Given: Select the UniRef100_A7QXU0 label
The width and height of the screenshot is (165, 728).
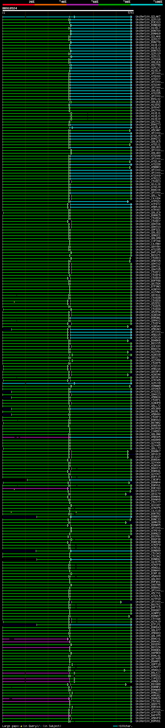Looking at the screenshot, I should (x=148, y=76).
